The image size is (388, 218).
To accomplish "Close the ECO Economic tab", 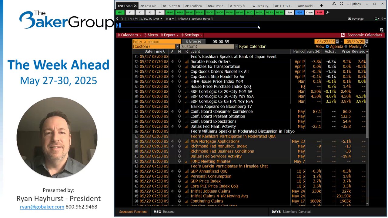I will tap(135, 6).
